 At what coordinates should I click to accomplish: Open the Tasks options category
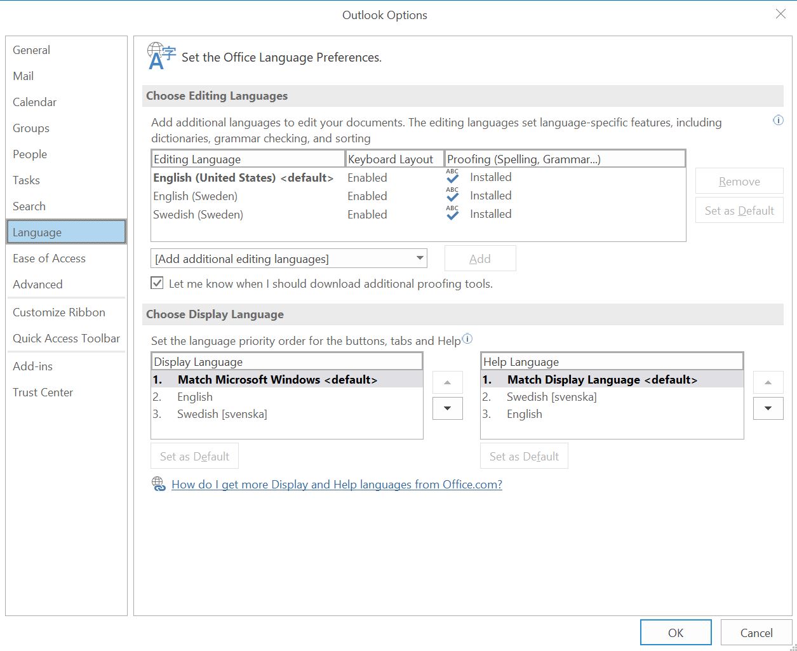pos(66,180)
